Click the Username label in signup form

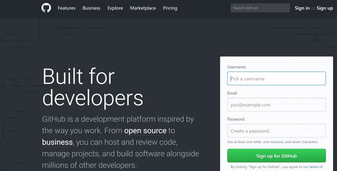[x=236, y=67]
